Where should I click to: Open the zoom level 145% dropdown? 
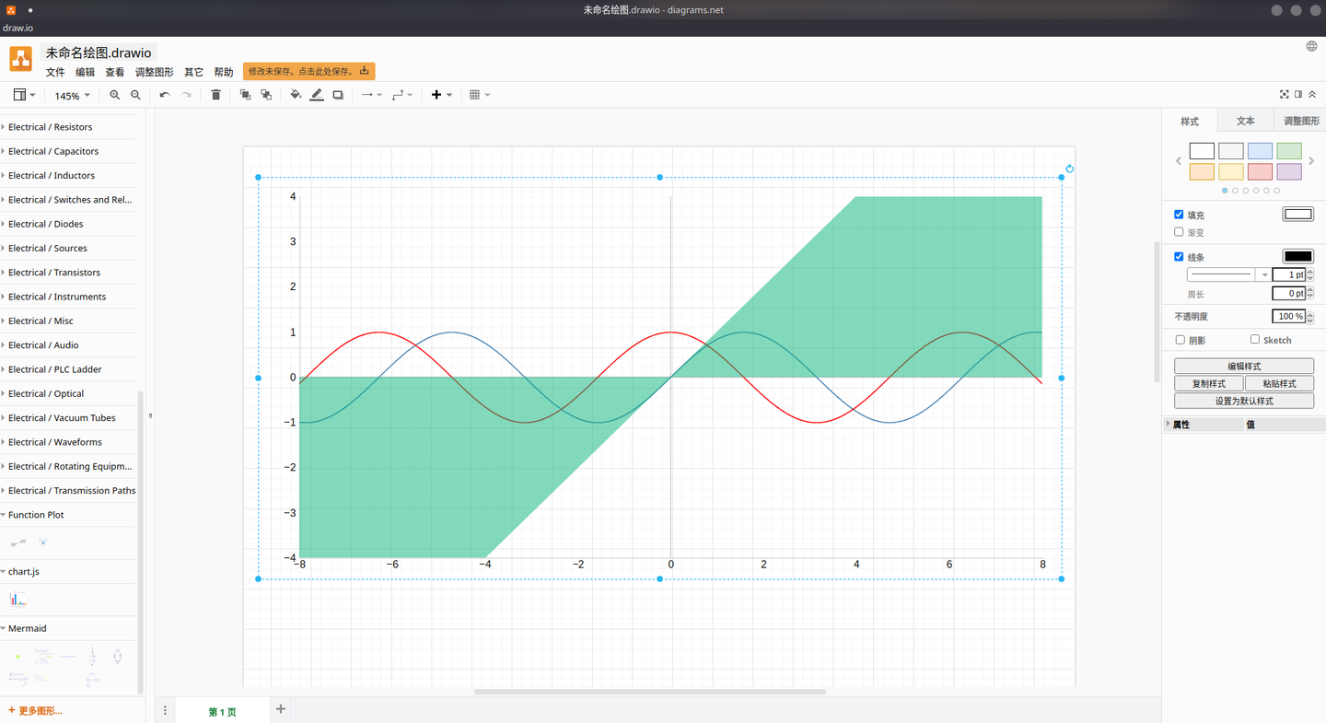[72, 95]
